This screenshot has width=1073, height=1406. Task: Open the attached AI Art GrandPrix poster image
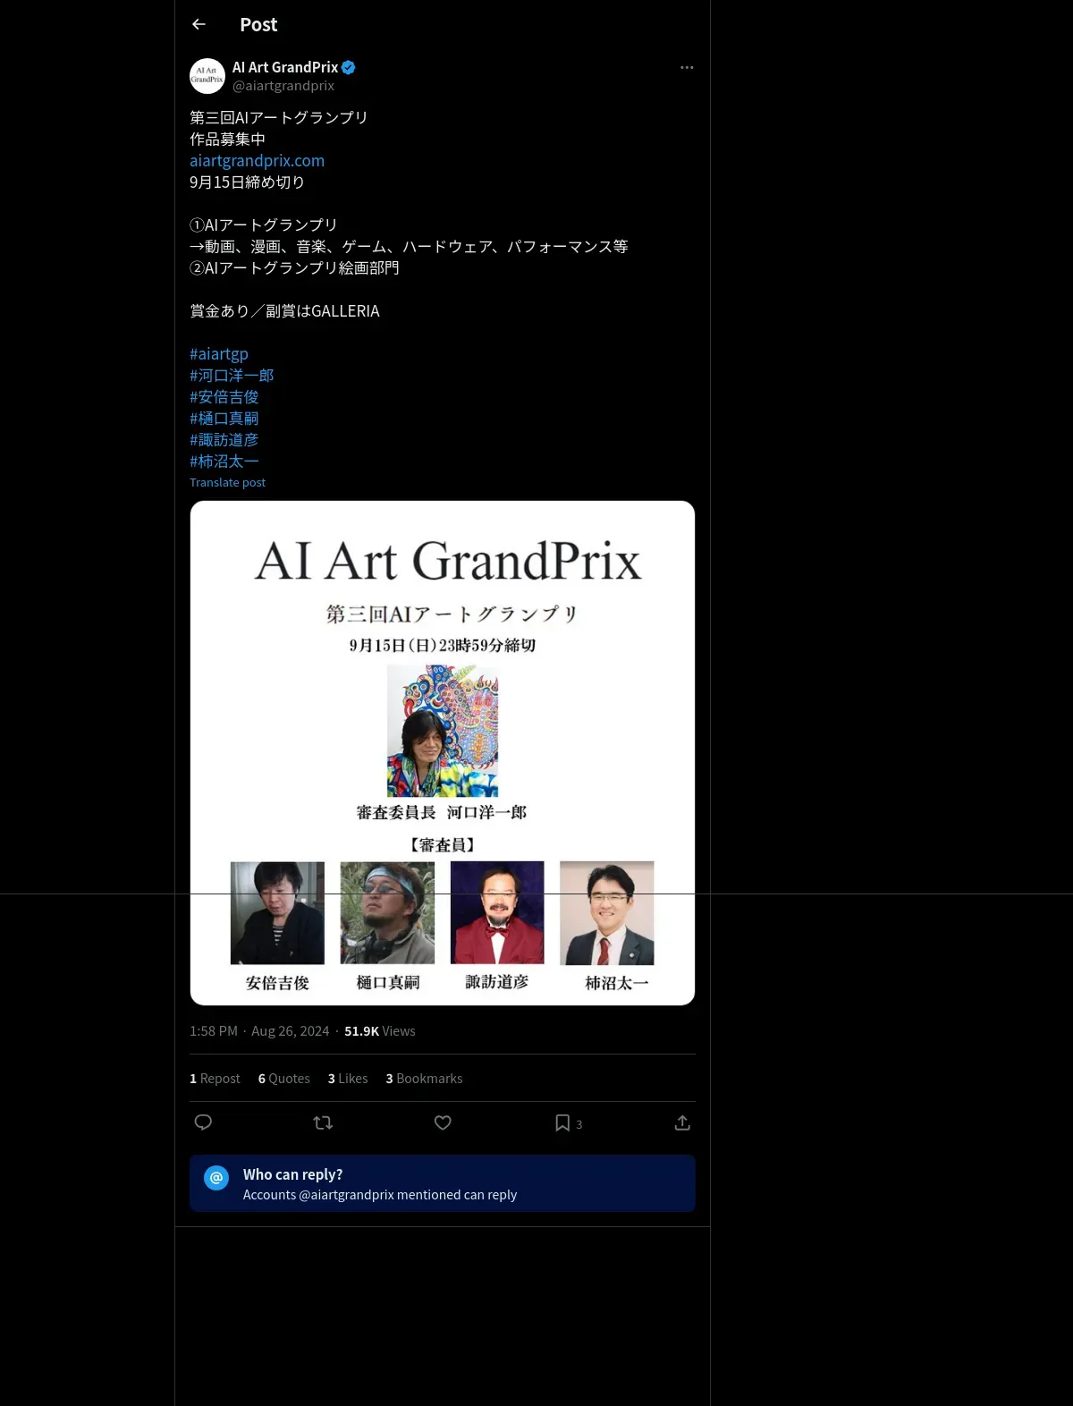443,753
